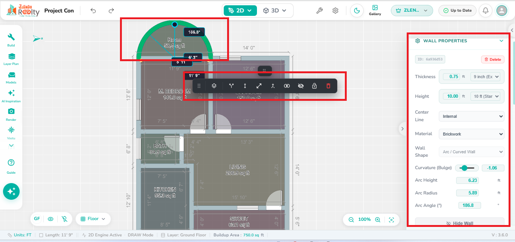Redo the last undone action
This screenshot has height=242, width=515.
111,11
